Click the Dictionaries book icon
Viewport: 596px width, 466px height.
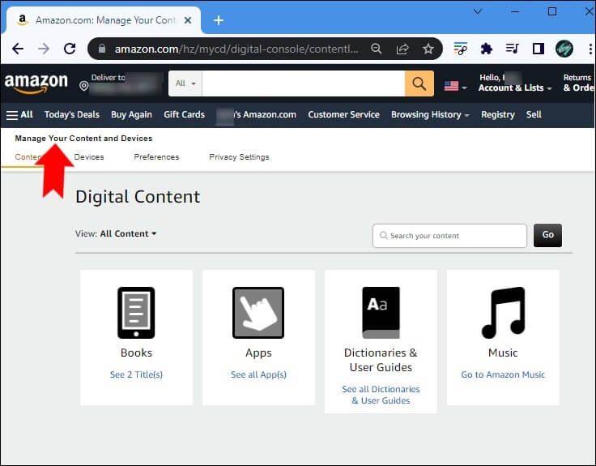tap(381, 313)
